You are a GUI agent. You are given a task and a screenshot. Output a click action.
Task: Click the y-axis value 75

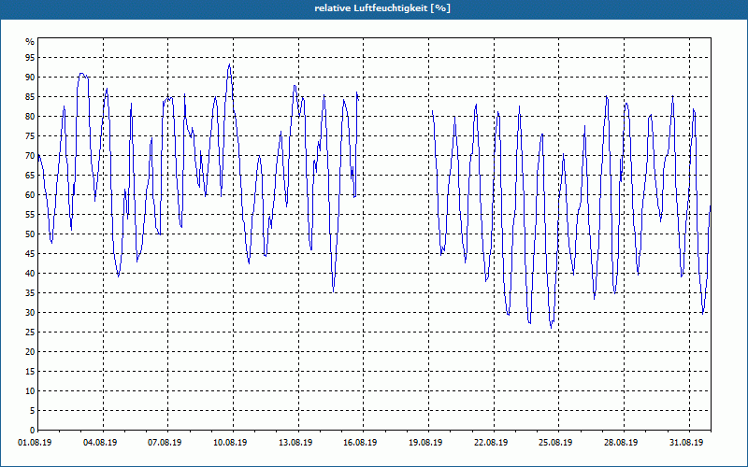click(x=30, y=136)
